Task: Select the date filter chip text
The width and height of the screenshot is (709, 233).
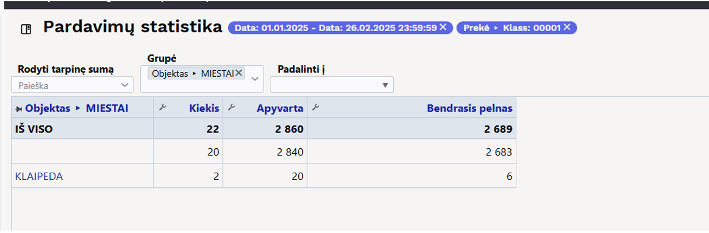Action: coord(335,27)
